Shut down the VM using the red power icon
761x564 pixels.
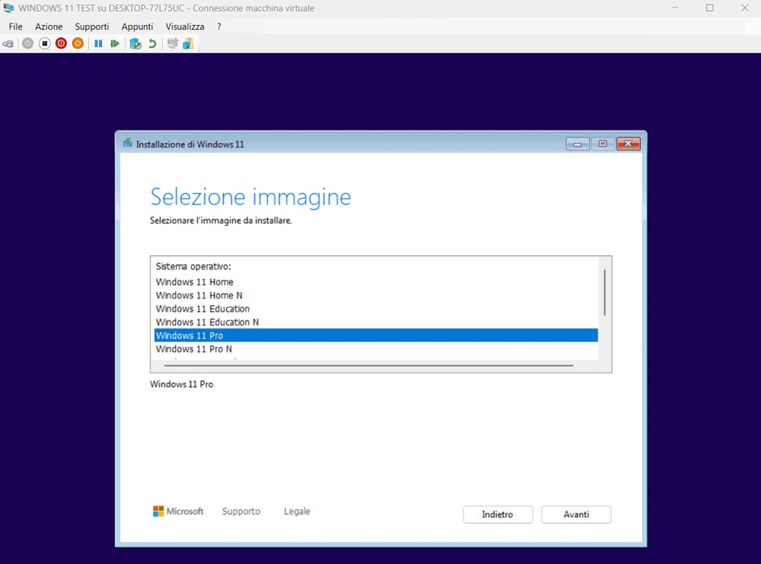point(61,43)
